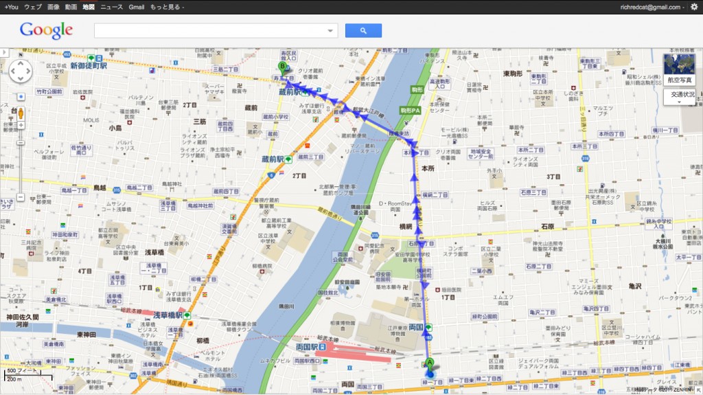Expand the left side panel arrow
Image resolution: width=703 pixels, height=395 pixels.
4,52
